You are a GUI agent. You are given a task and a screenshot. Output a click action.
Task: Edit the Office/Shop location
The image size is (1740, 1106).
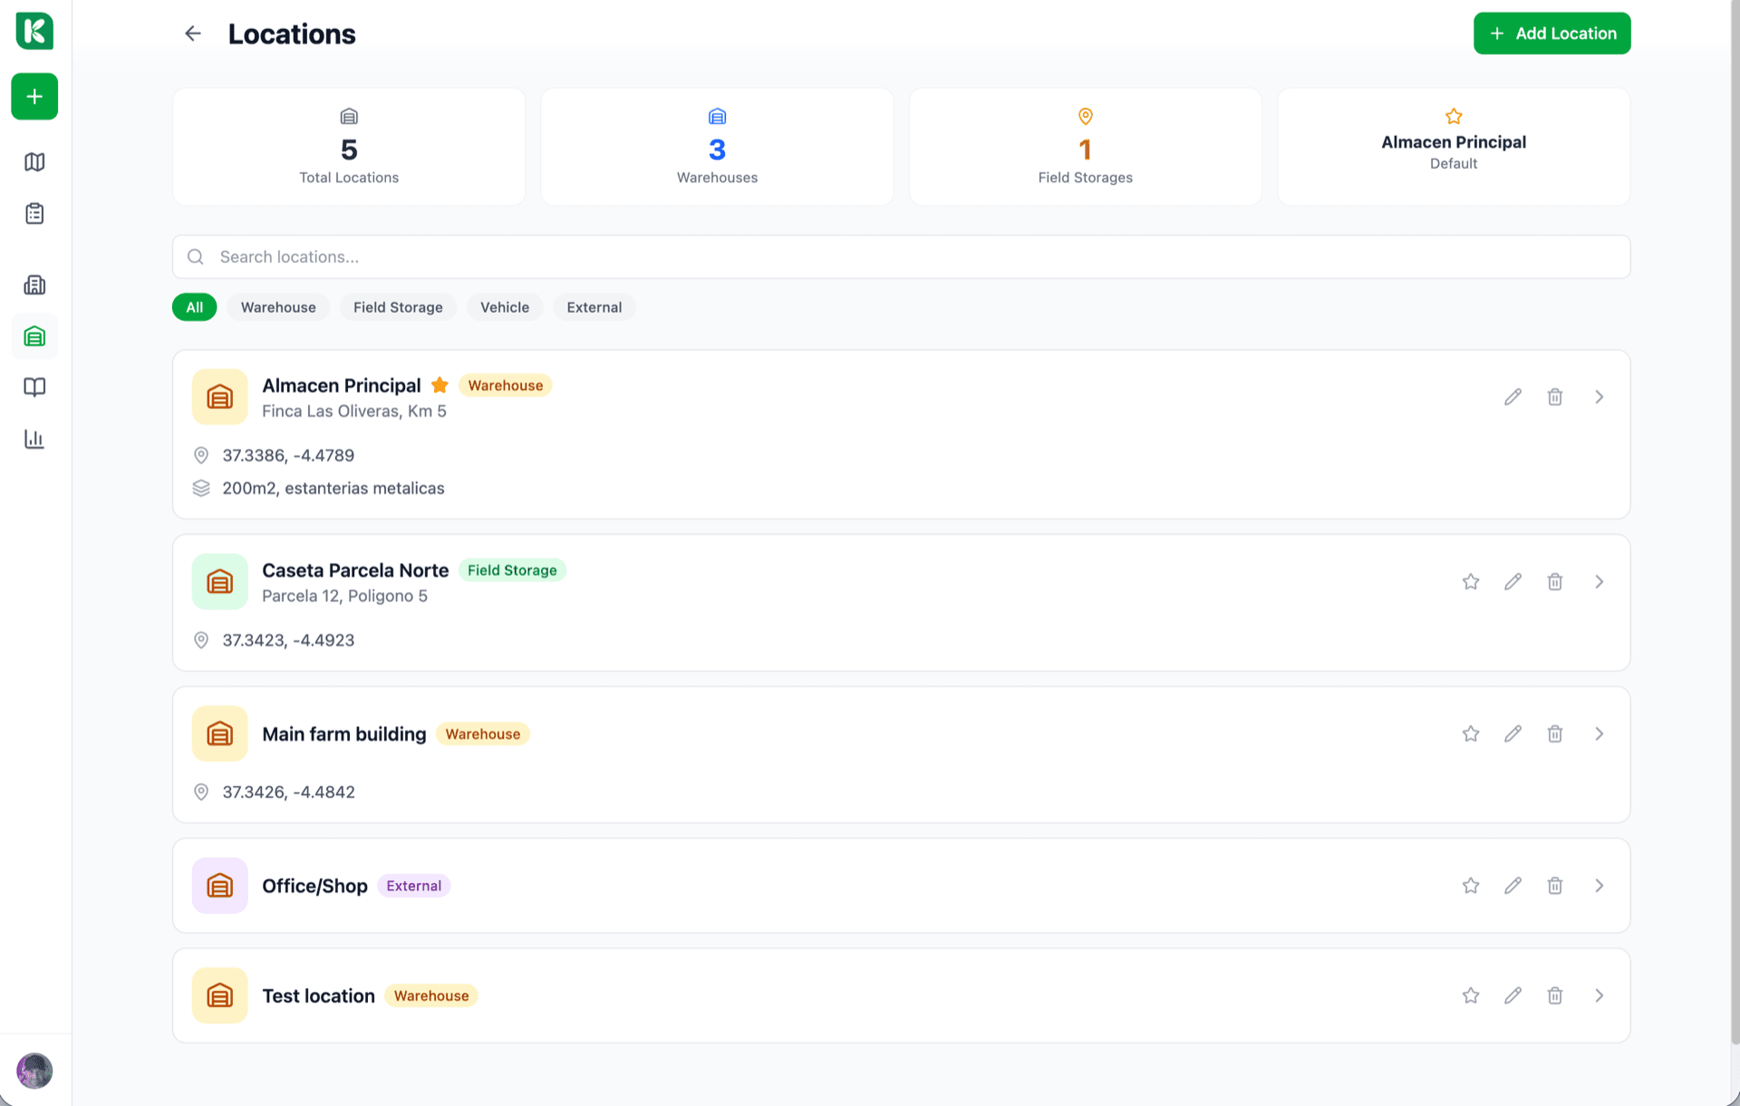1513,886
